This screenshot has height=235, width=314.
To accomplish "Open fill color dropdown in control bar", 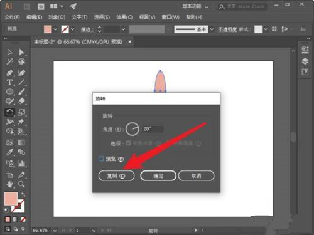I will [55, 29].
